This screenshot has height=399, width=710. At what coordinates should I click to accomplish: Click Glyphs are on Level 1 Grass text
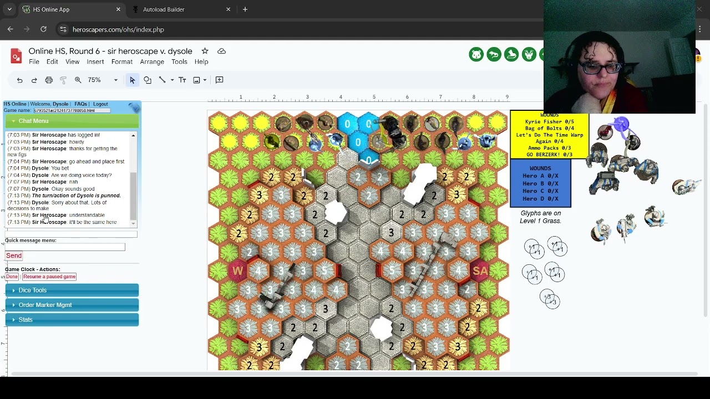[x=540, y=217]
